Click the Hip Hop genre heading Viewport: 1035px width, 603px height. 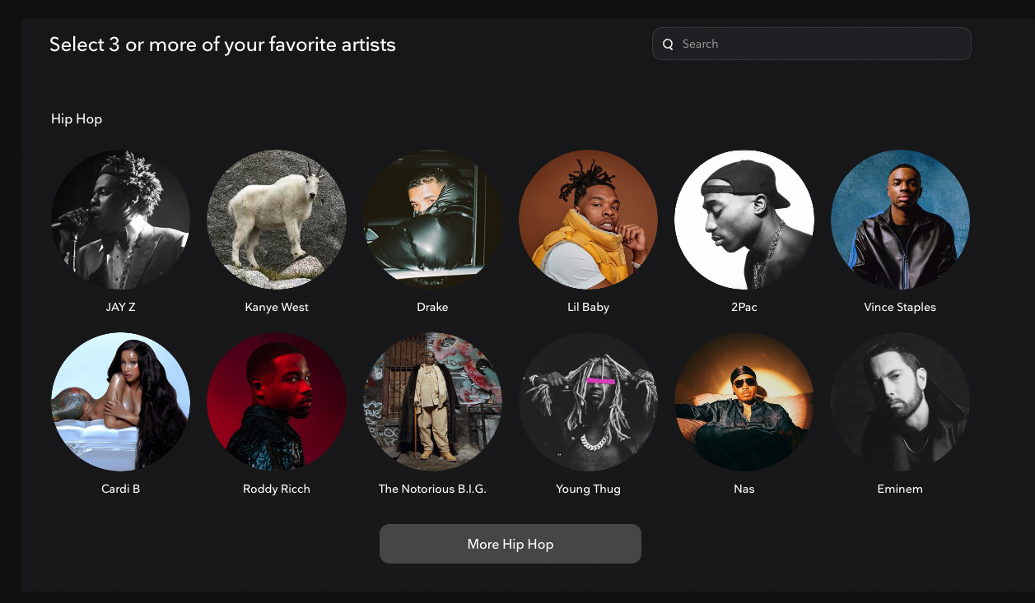pos(77,119)
